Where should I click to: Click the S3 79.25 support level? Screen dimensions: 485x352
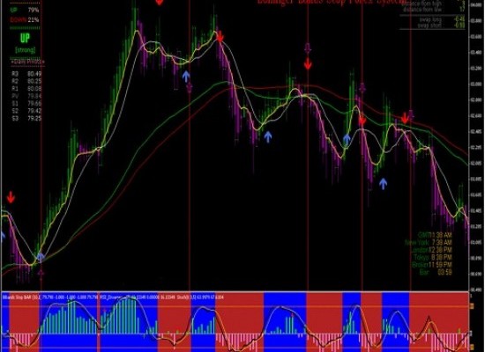point(26,118)
